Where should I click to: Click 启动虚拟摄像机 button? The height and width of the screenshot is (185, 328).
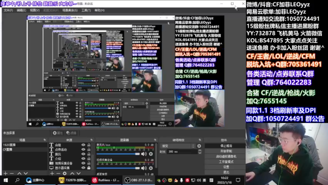(226, 157)
